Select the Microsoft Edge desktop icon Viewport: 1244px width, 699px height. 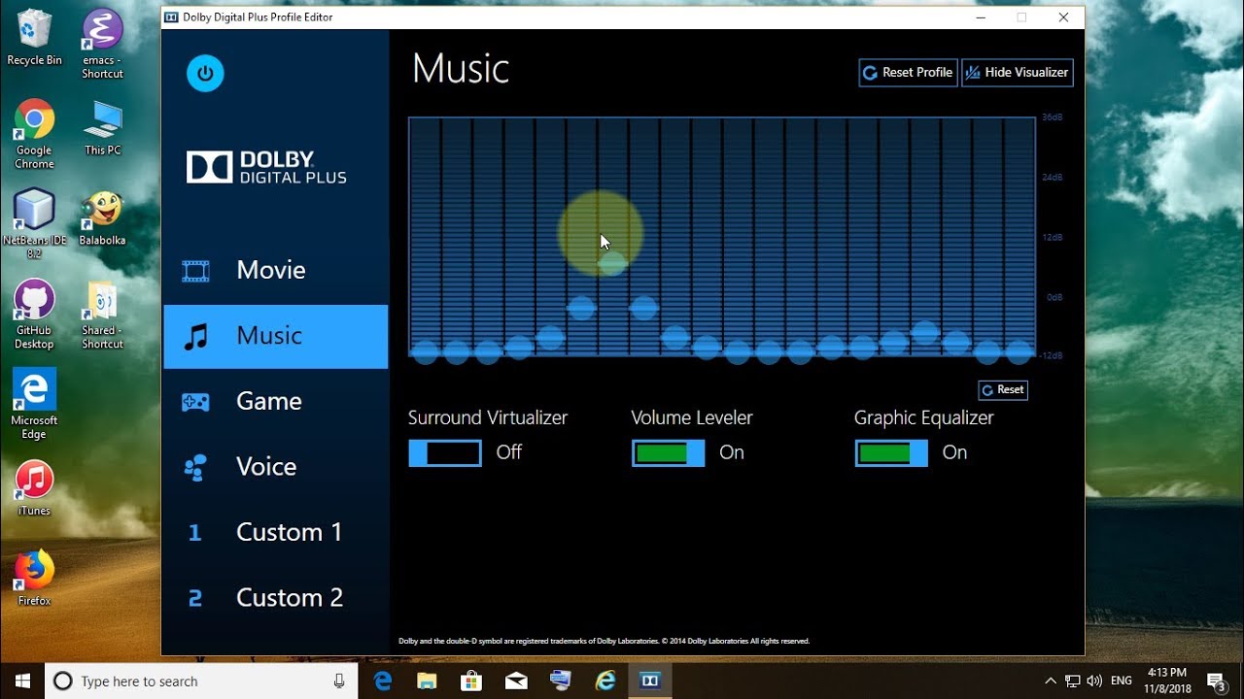[34, 405]
